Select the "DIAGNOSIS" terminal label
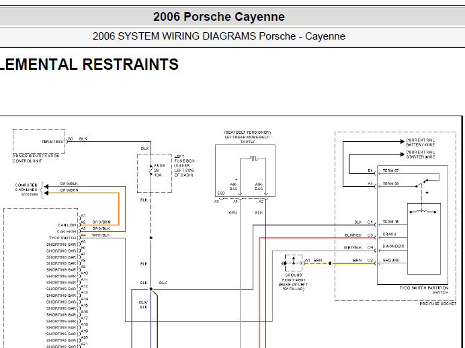The width and height of the screenshot is (465, 348). (393, 247)
